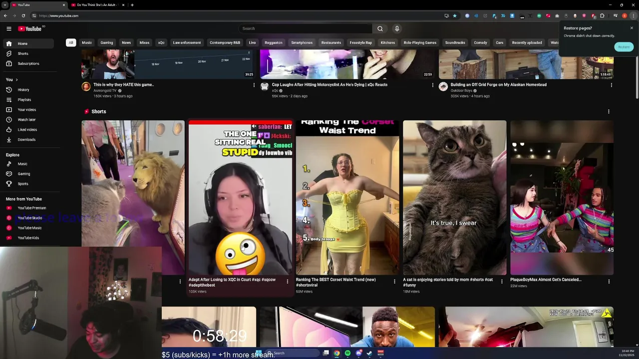Open the Chrome extensions puzzle icon
Viewport: 639px width, 359px height.
(602, 15)
